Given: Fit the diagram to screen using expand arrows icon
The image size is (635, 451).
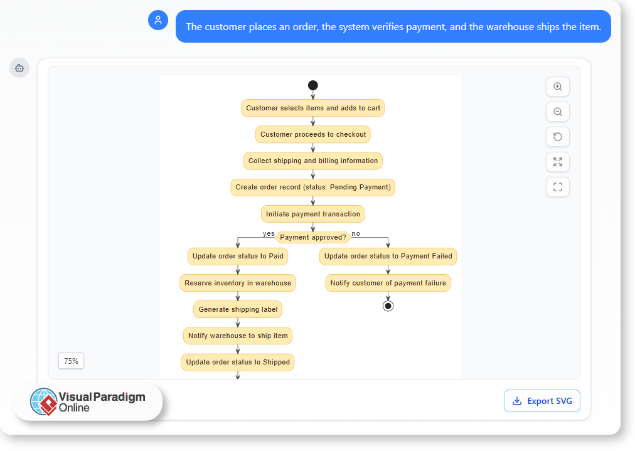Looking at the screenshot, I should click(557, 162).
